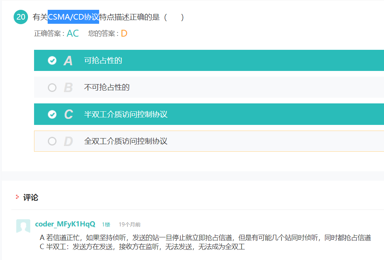Click the letter A option icon

68,61
